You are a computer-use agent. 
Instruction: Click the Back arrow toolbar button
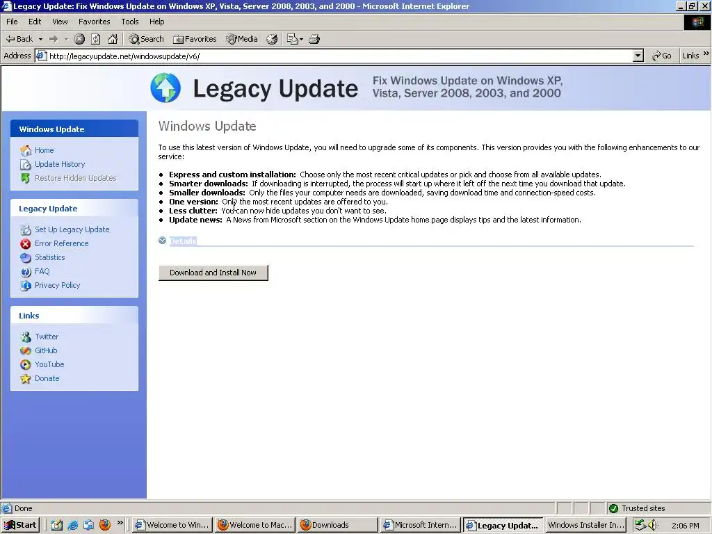click(x=19, y=39)
